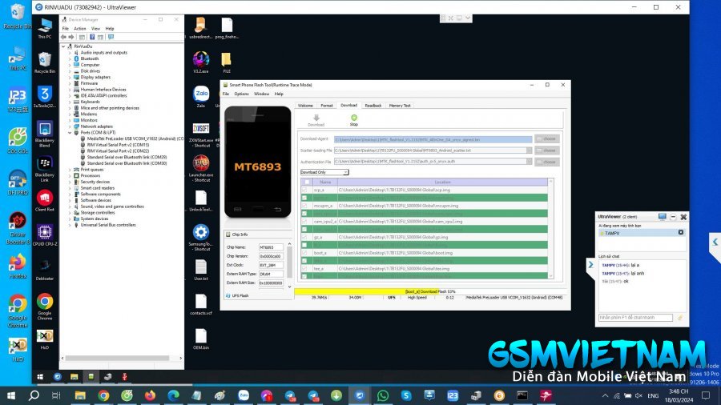Viewport: 721px width, 405px height.
Task: Open the UltraViewer chat monitor icon
Action: (662, 216)
